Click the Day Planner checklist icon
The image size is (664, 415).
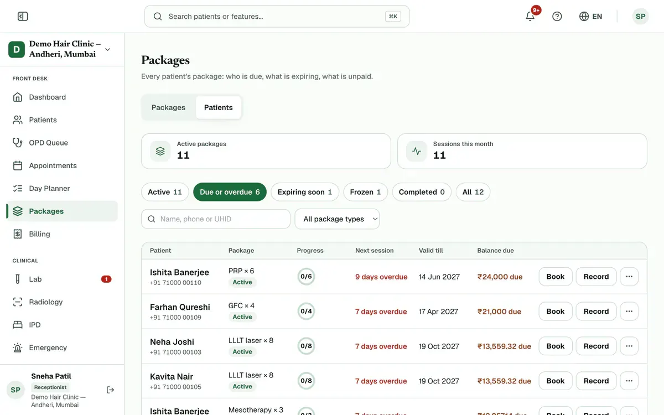(x=18, y=188)
